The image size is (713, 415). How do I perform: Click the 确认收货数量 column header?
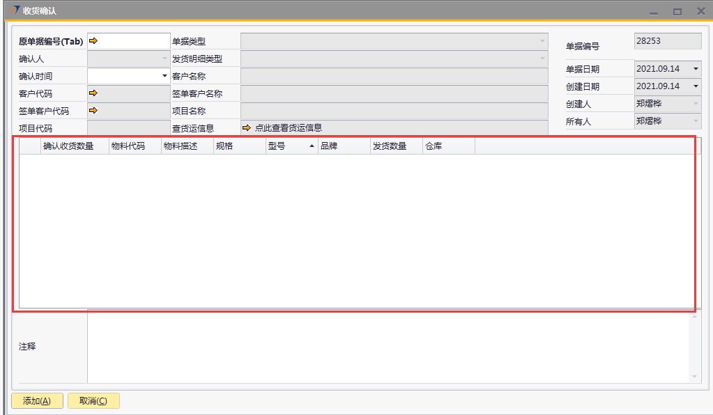68,146
